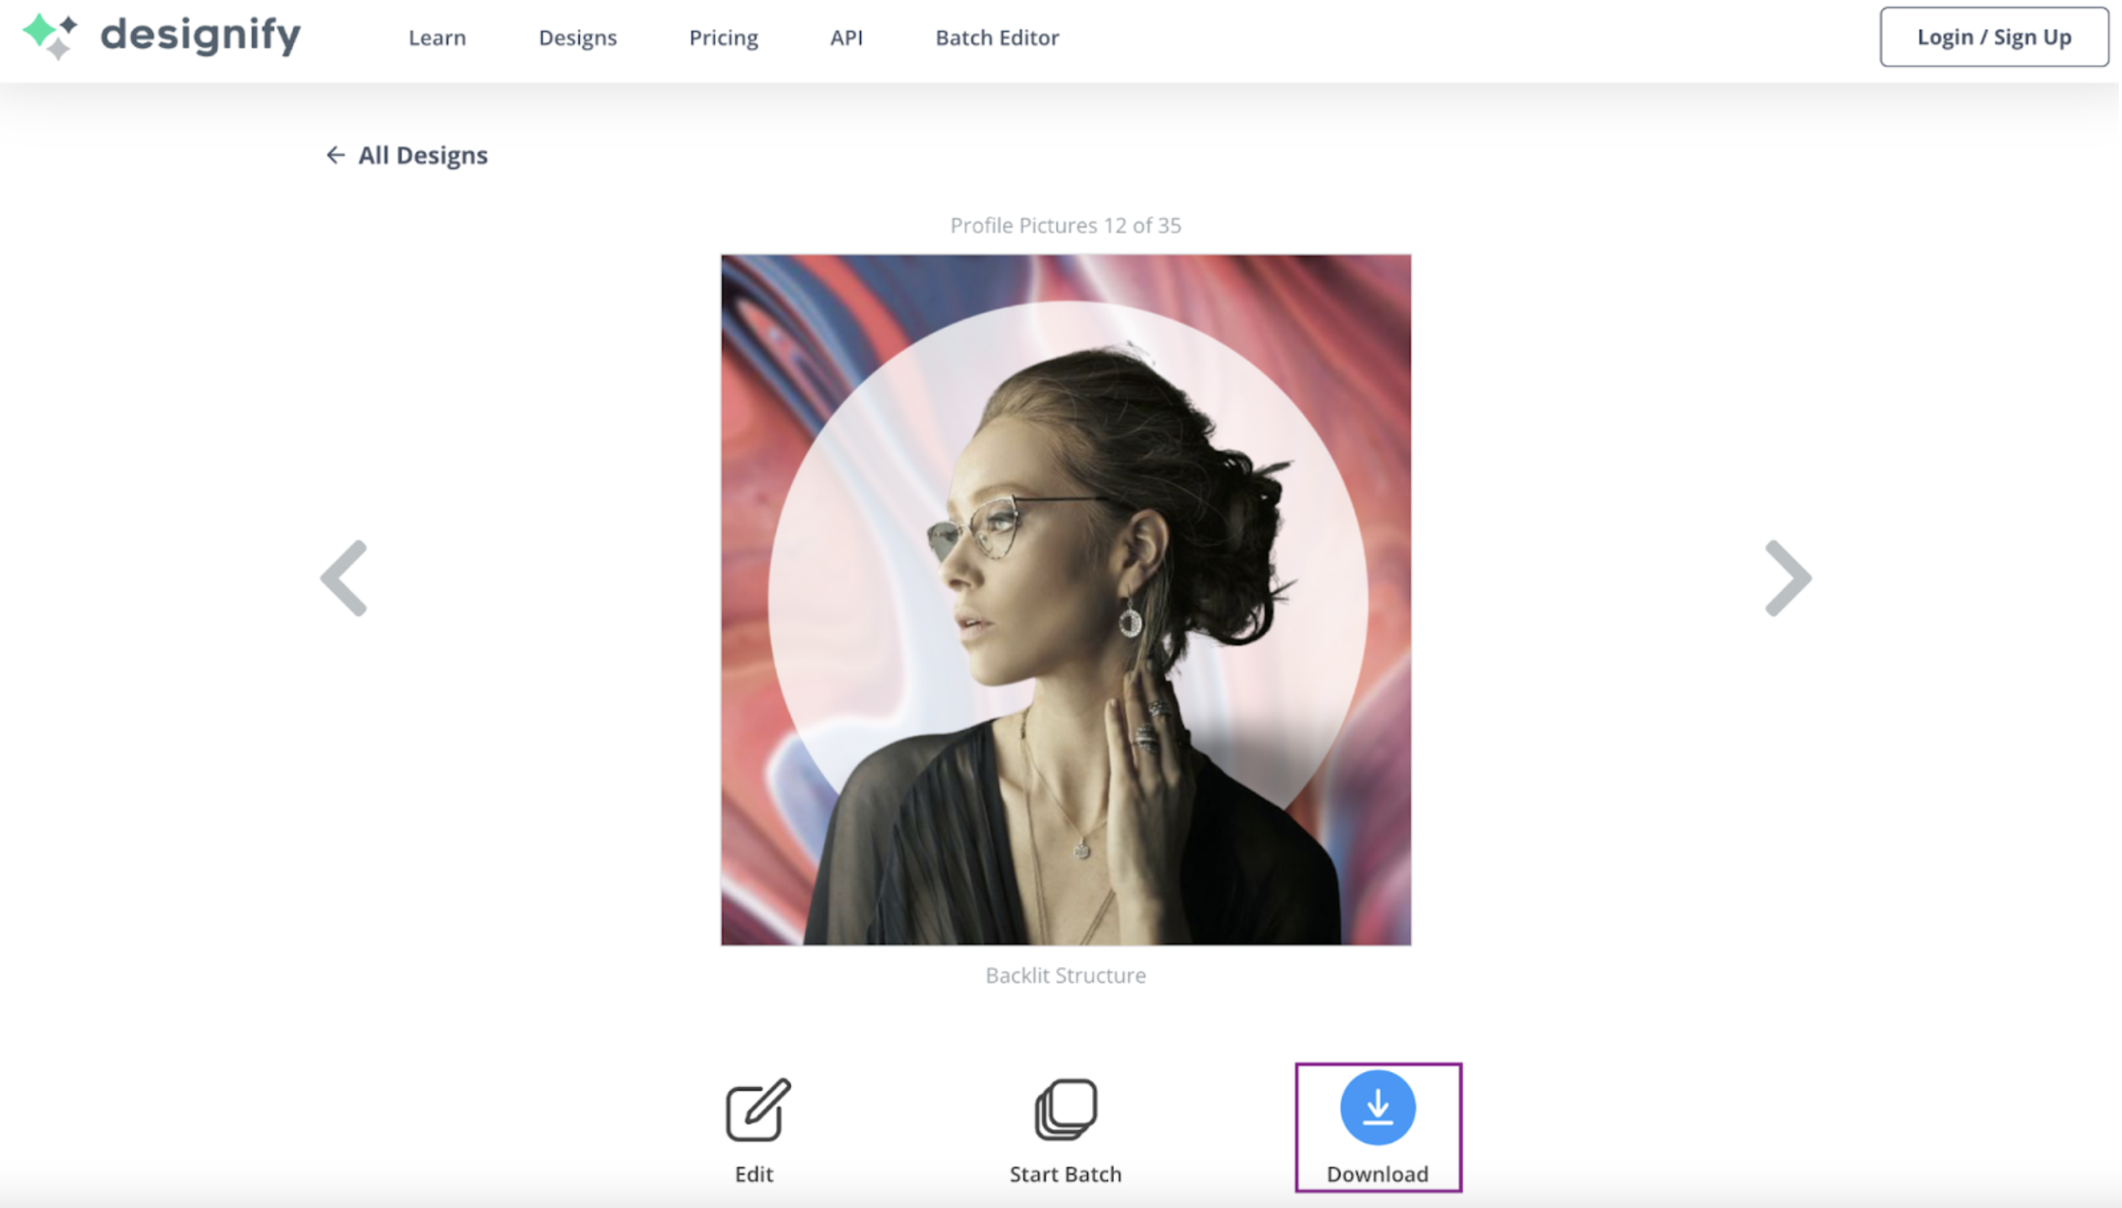Click the back arrow beside All Designs
The width and height of the screenshot is (2122, 1208).
pos(336,155)
